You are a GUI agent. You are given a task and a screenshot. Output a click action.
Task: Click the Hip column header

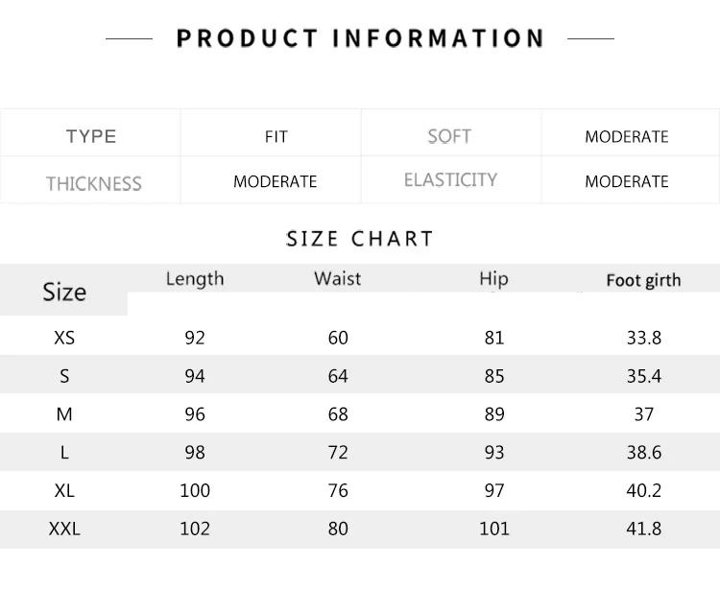click(493, 278)
